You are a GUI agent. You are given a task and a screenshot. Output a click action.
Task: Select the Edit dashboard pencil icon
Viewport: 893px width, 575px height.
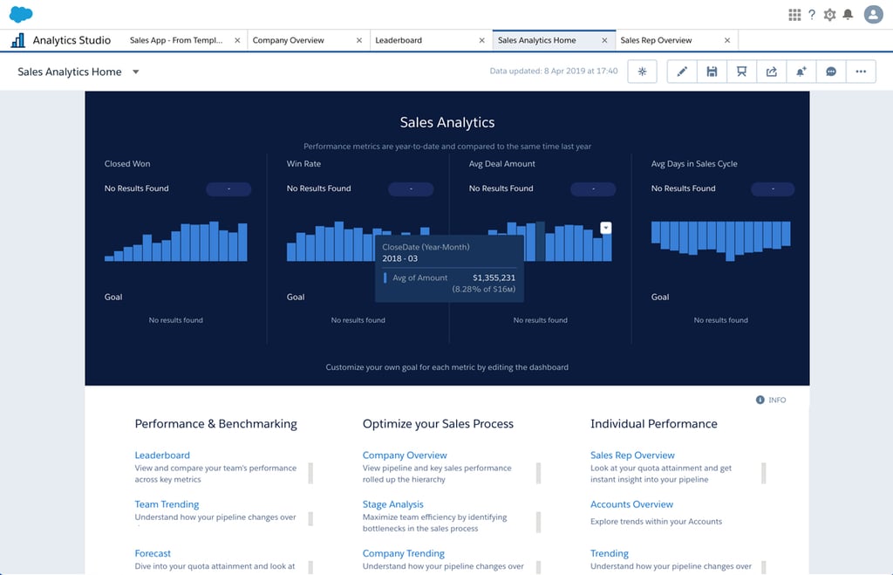point(681,71)
